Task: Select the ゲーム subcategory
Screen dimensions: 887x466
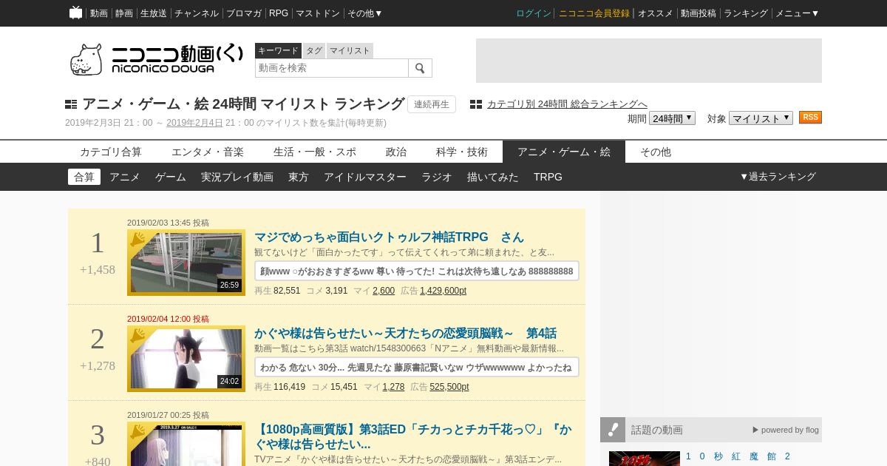Action: pos(171,177)
